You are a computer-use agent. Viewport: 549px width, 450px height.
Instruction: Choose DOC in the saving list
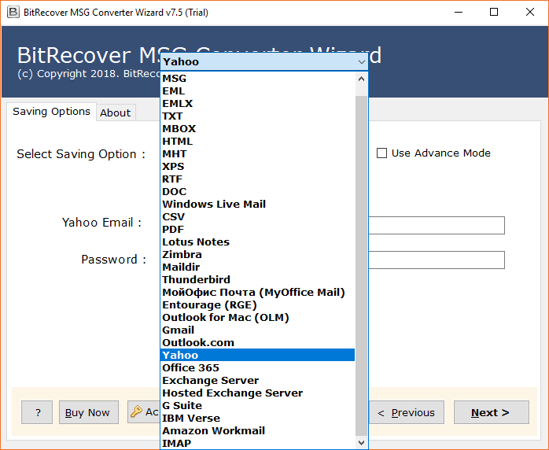pyautogui.click(x=257, y=191)
